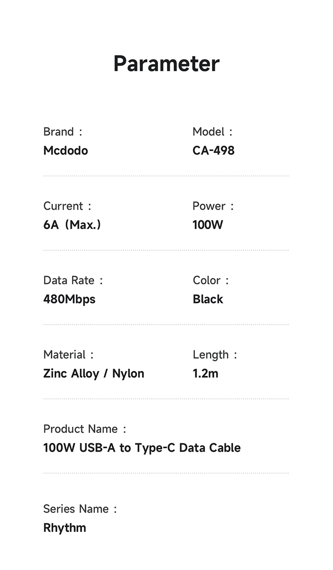Select the Product Name label
The width and height of the screenshot is (333, 570).
[80, 429]
